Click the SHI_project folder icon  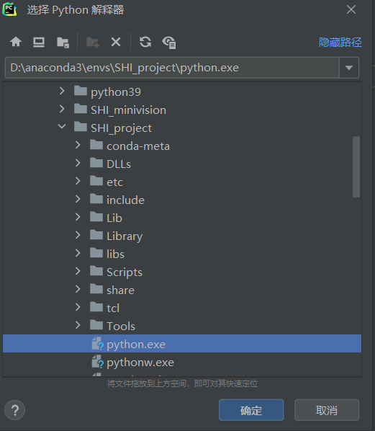coord(81,127)
